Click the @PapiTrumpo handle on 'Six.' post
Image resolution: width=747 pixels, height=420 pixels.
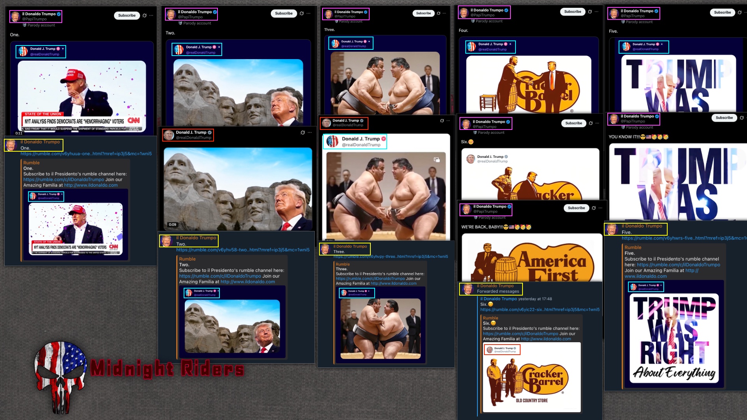[x=485, y=127]
